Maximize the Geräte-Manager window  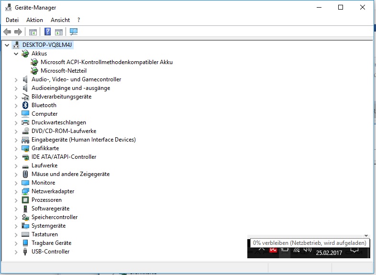(341, 8)
